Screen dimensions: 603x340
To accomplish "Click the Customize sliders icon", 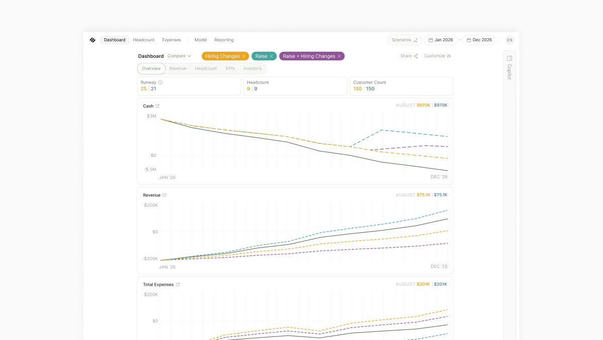I will click(449, 56).
